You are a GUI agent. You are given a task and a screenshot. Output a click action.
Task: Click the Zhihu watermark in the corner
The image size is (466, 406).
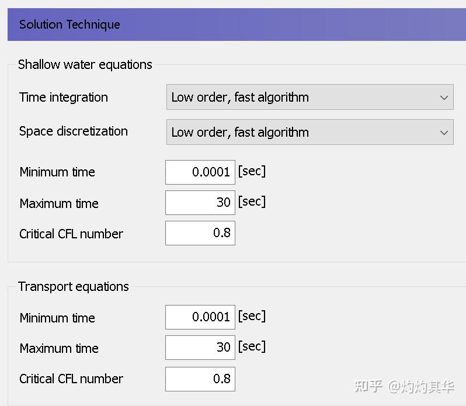click(x=404, y=386)
